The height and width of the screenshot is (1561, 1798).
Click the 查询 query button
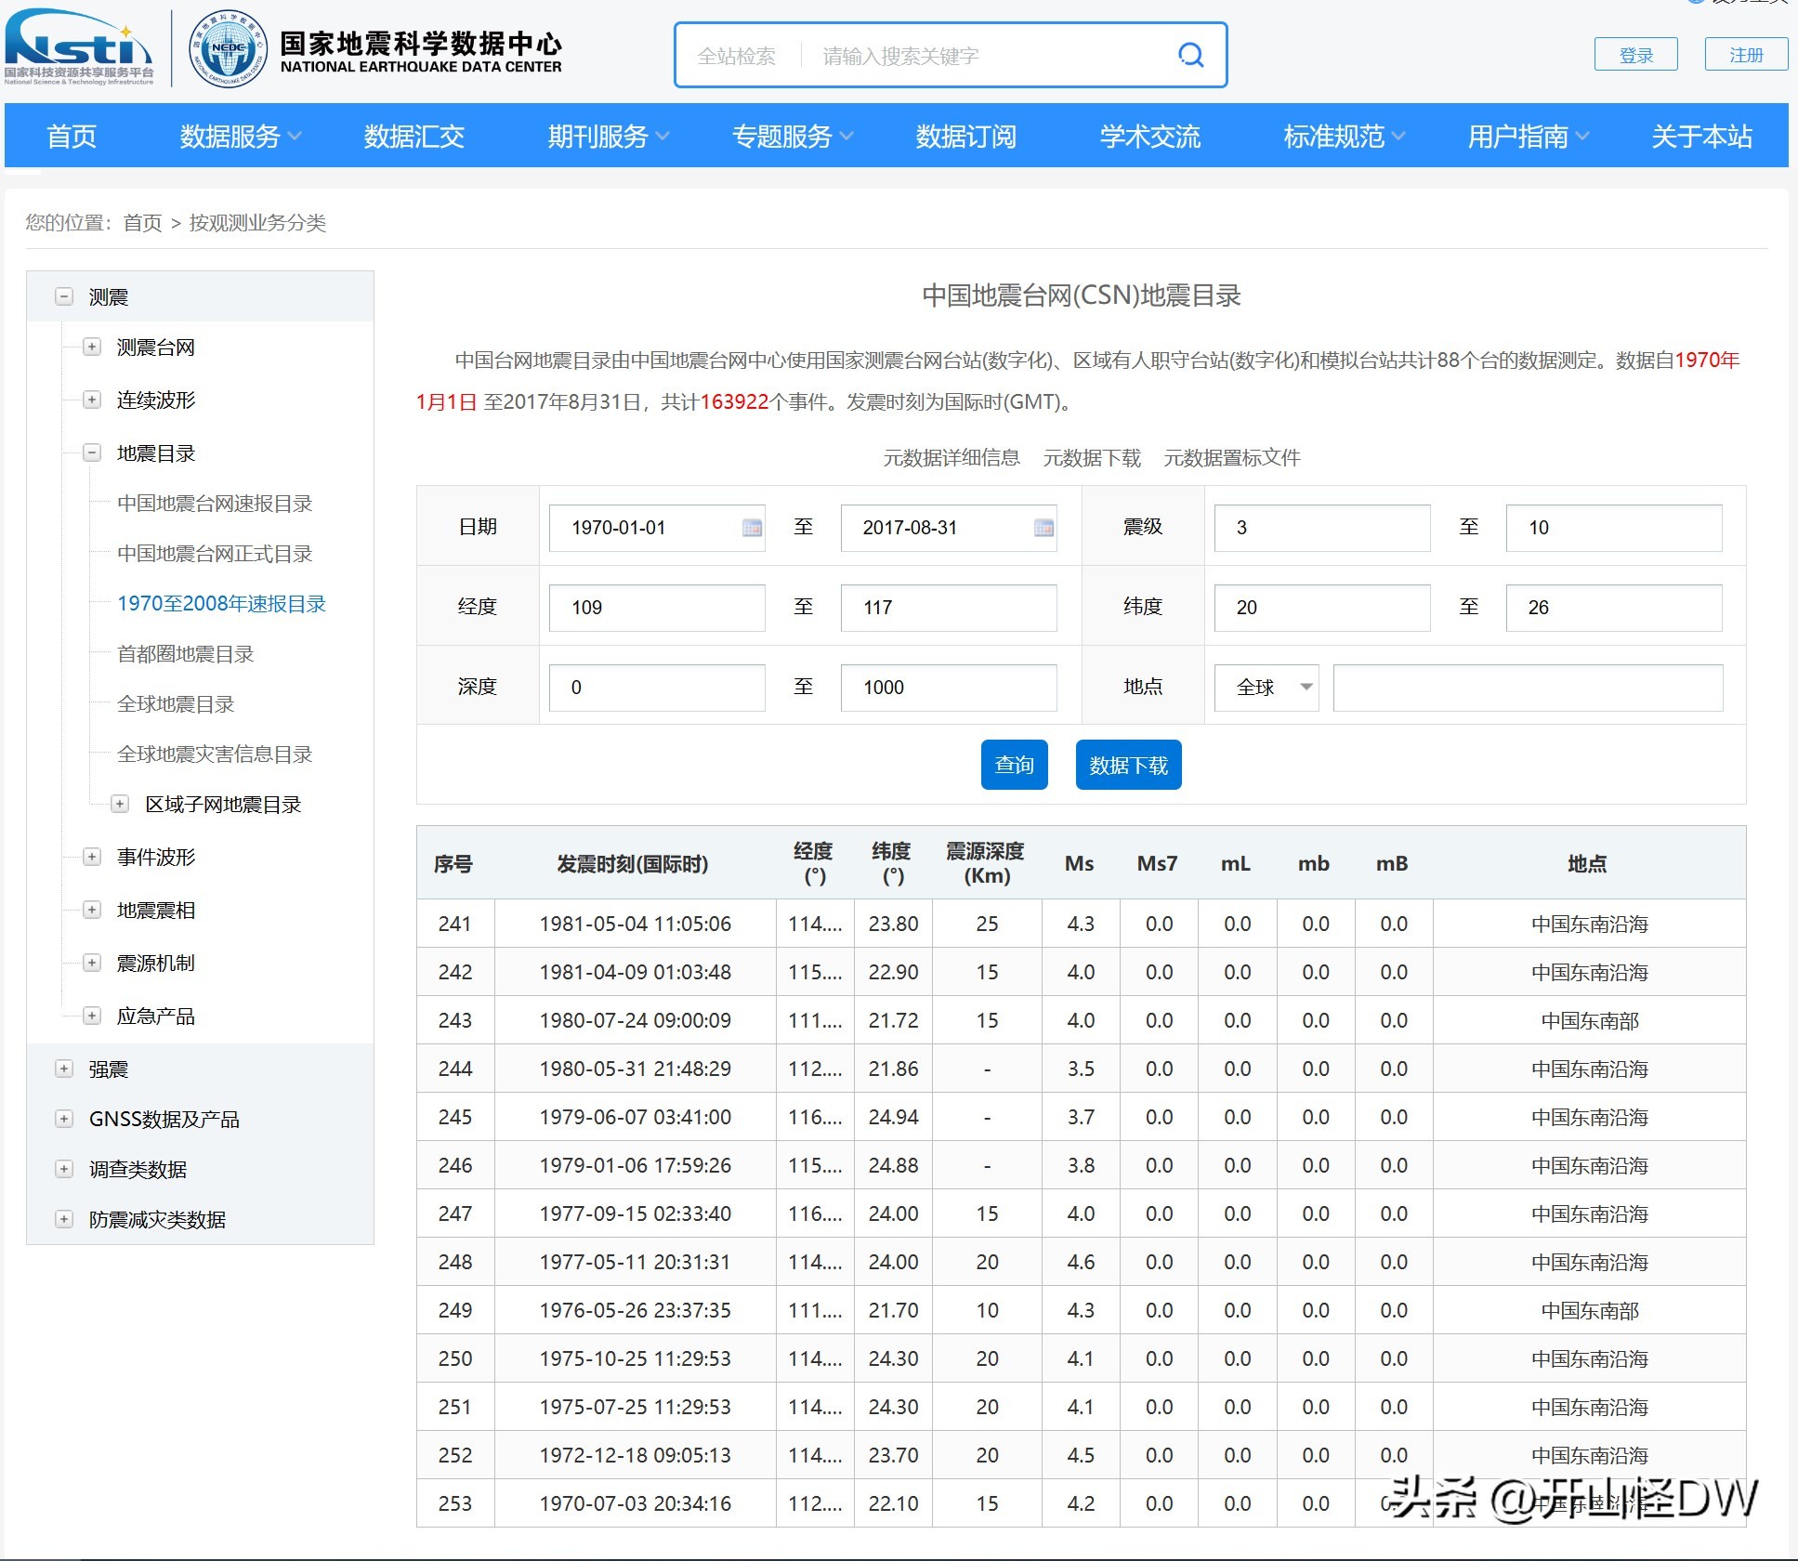click(x=1014, y=765)
